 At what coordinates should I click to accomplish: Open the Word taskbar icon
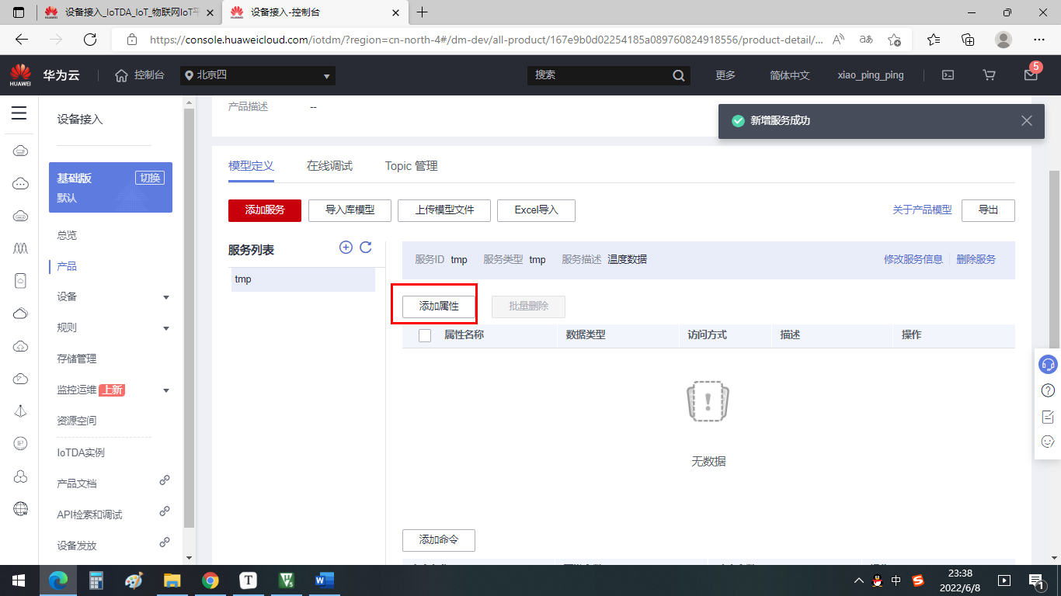(x=324, y=580)
